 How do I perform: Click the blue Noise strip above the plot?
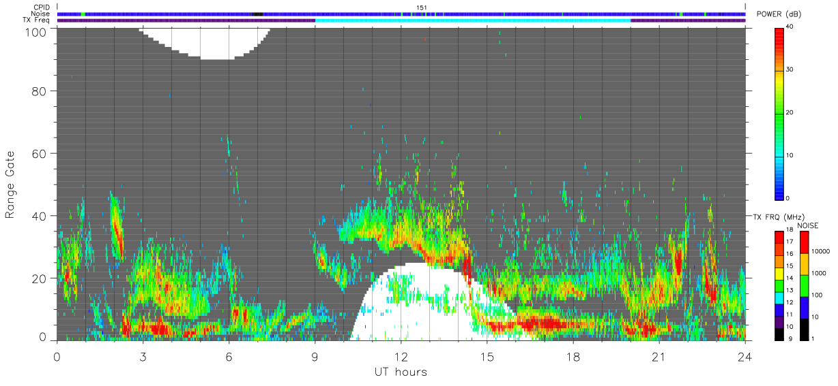coord(401,14)
